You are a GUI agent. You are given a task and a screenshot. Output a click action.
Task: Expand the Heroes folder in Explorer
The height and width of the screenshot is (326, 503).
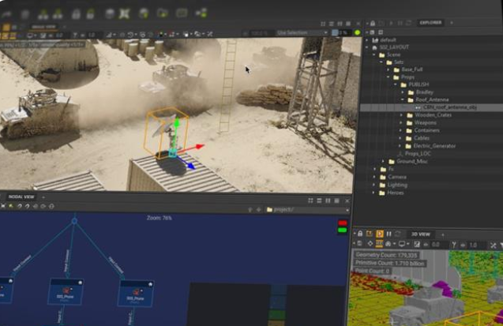373,193
